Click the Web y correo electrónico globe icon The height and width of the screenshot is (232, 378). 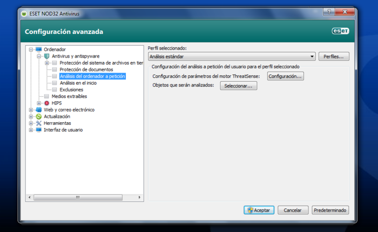coord(38,110)
